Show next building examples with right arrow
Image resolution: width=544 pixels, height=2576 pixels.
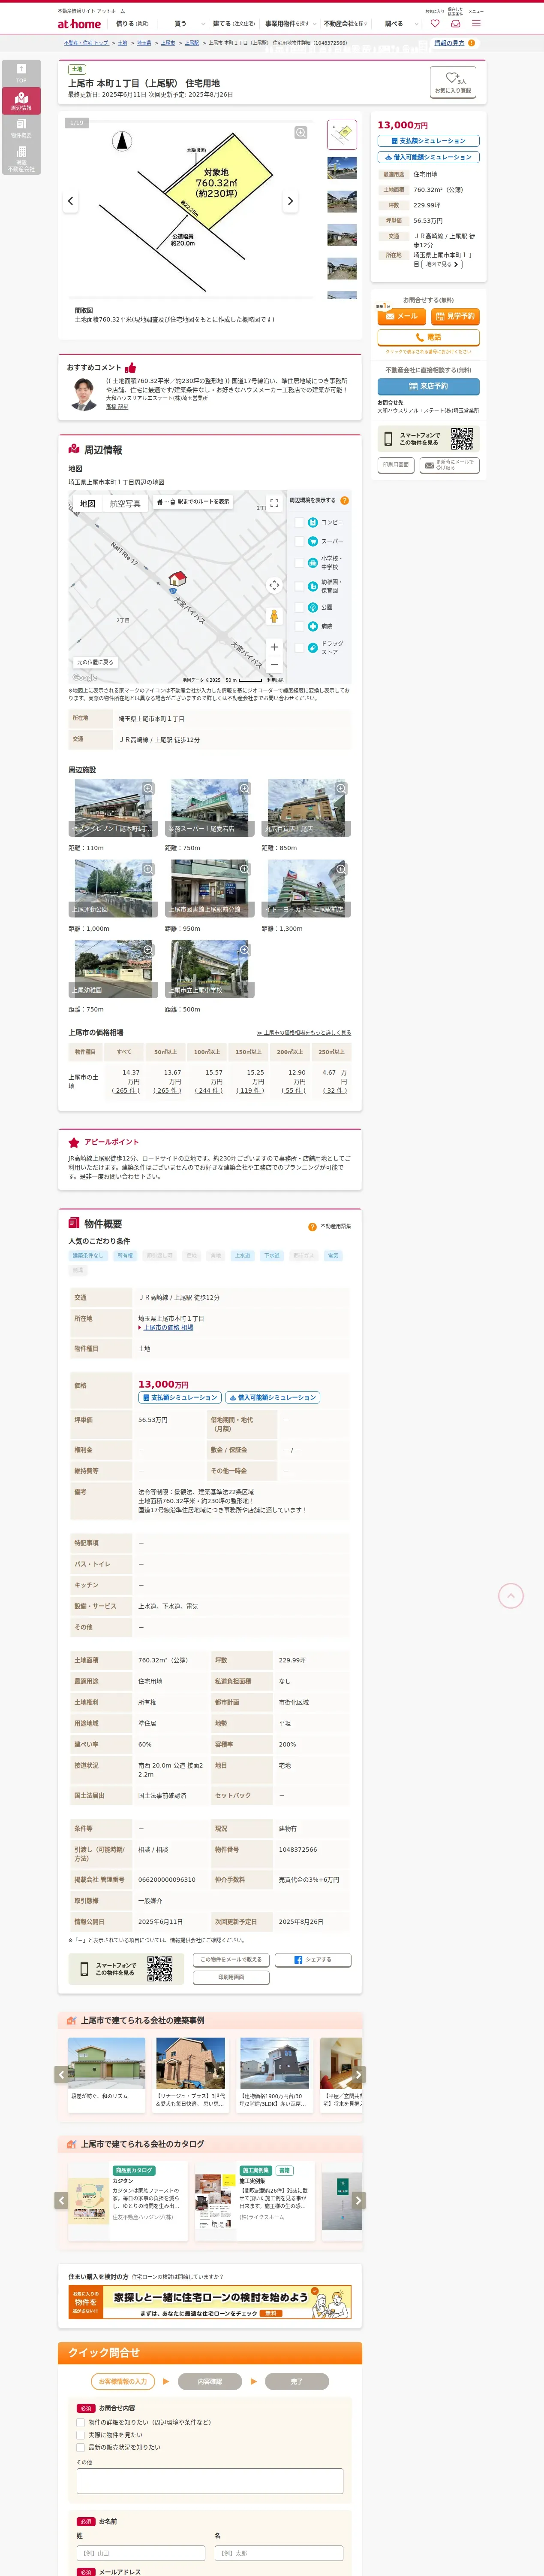[359, 2074]
